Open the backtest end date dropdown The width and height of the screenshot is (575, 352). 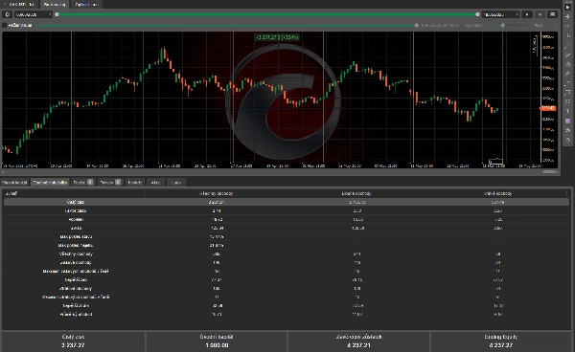500,14
